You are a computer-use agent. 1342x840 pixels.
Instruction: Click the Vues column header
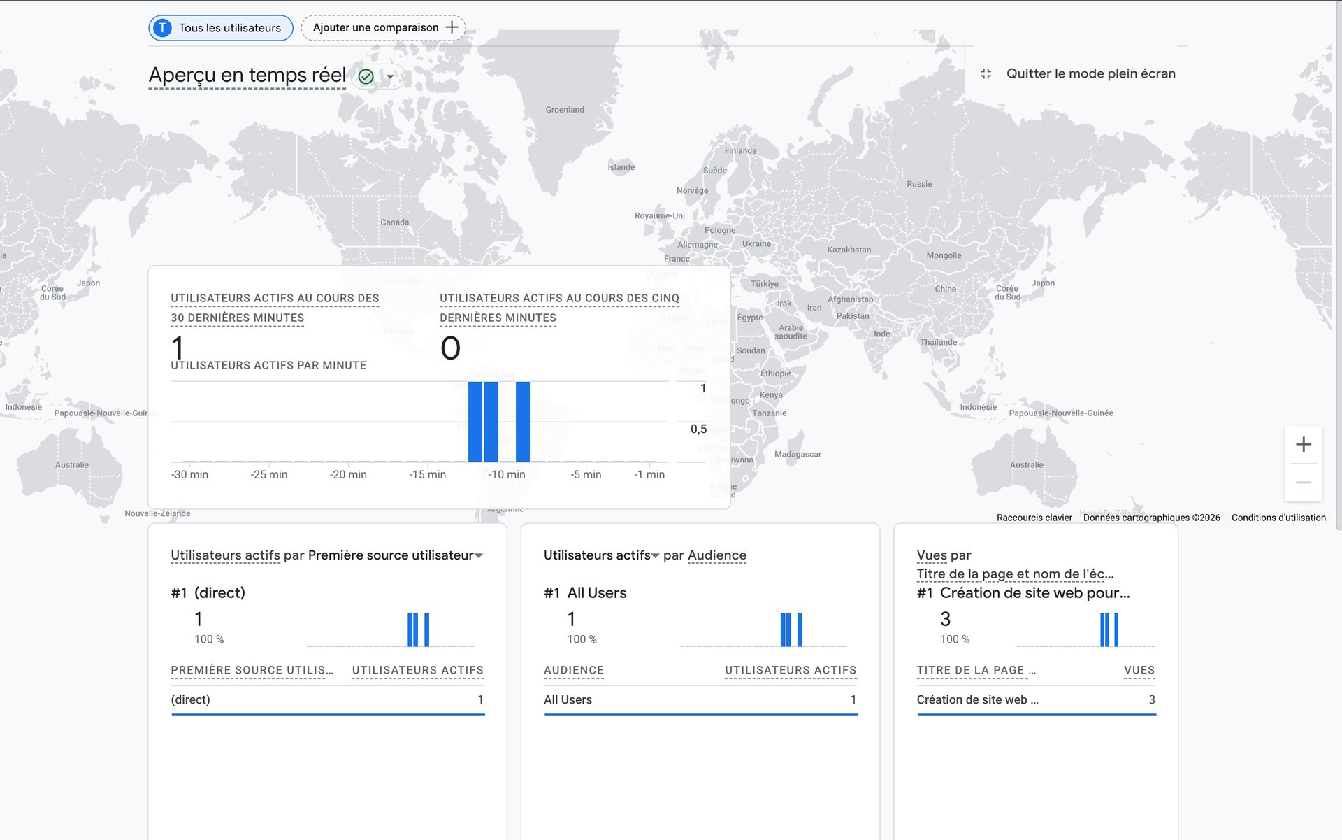[1139, 670]
